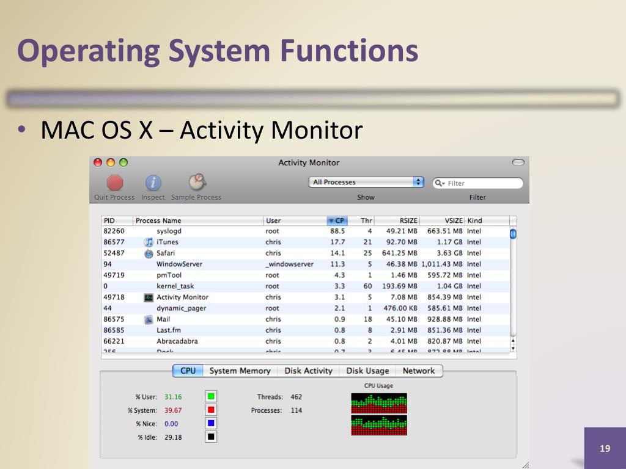The image size is (626, 469).
Task: Click the 31.16 % User value
Action: pos(173,397)
